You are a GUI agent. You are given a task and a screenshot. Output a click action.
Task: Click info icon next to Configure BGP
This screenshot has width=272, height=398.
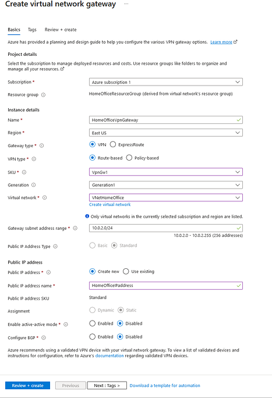[44, 337]
